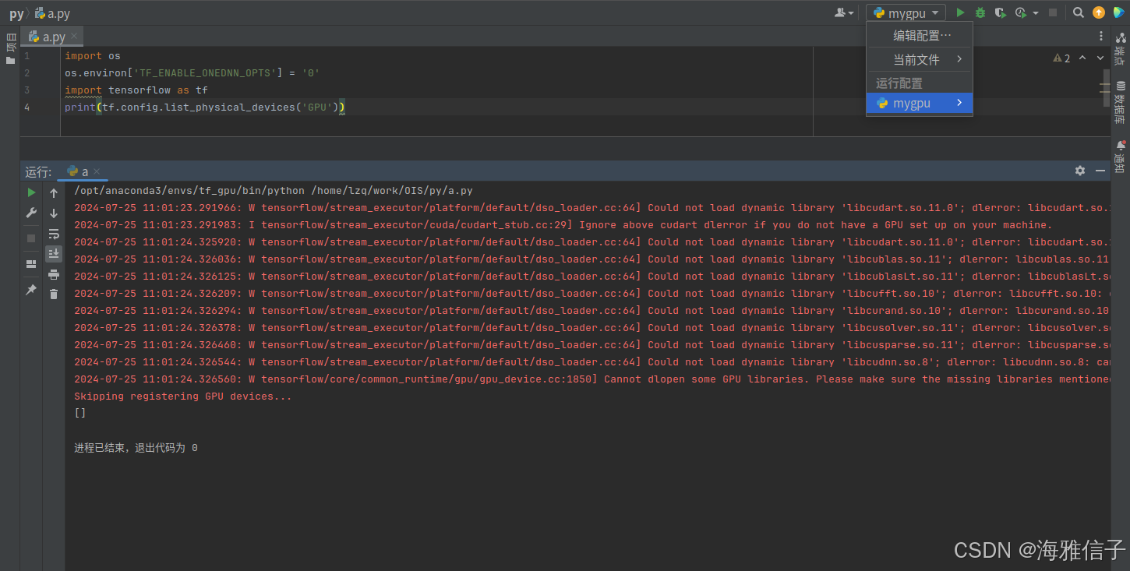The width and height of the screenshot is (1130, 571).
Task: Run with coverage using the shield icon
Action: coord(1000,12)
